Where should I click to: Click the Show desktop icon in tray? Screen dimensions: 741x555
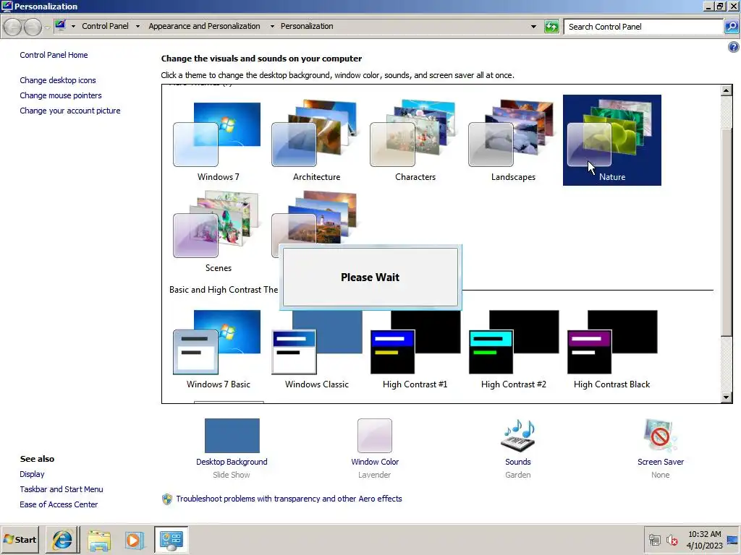733,539
